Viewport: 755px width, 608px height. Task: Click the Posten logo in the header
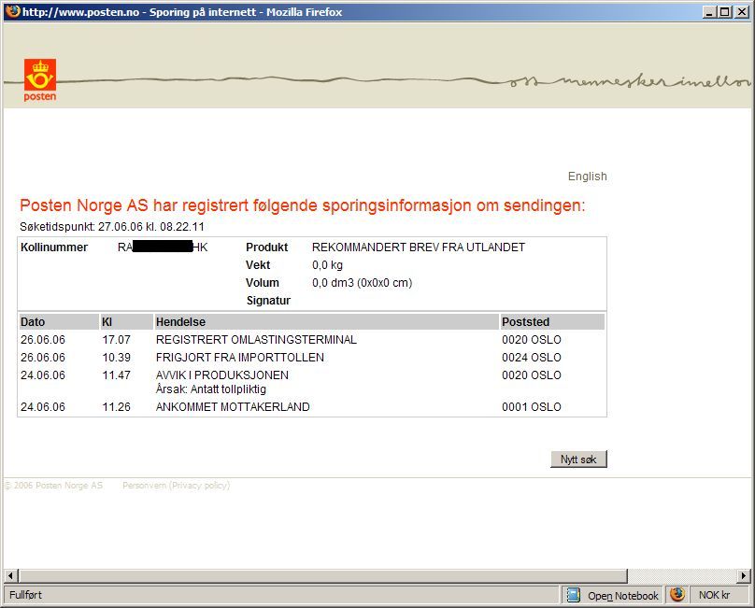(x=40, y=80)
